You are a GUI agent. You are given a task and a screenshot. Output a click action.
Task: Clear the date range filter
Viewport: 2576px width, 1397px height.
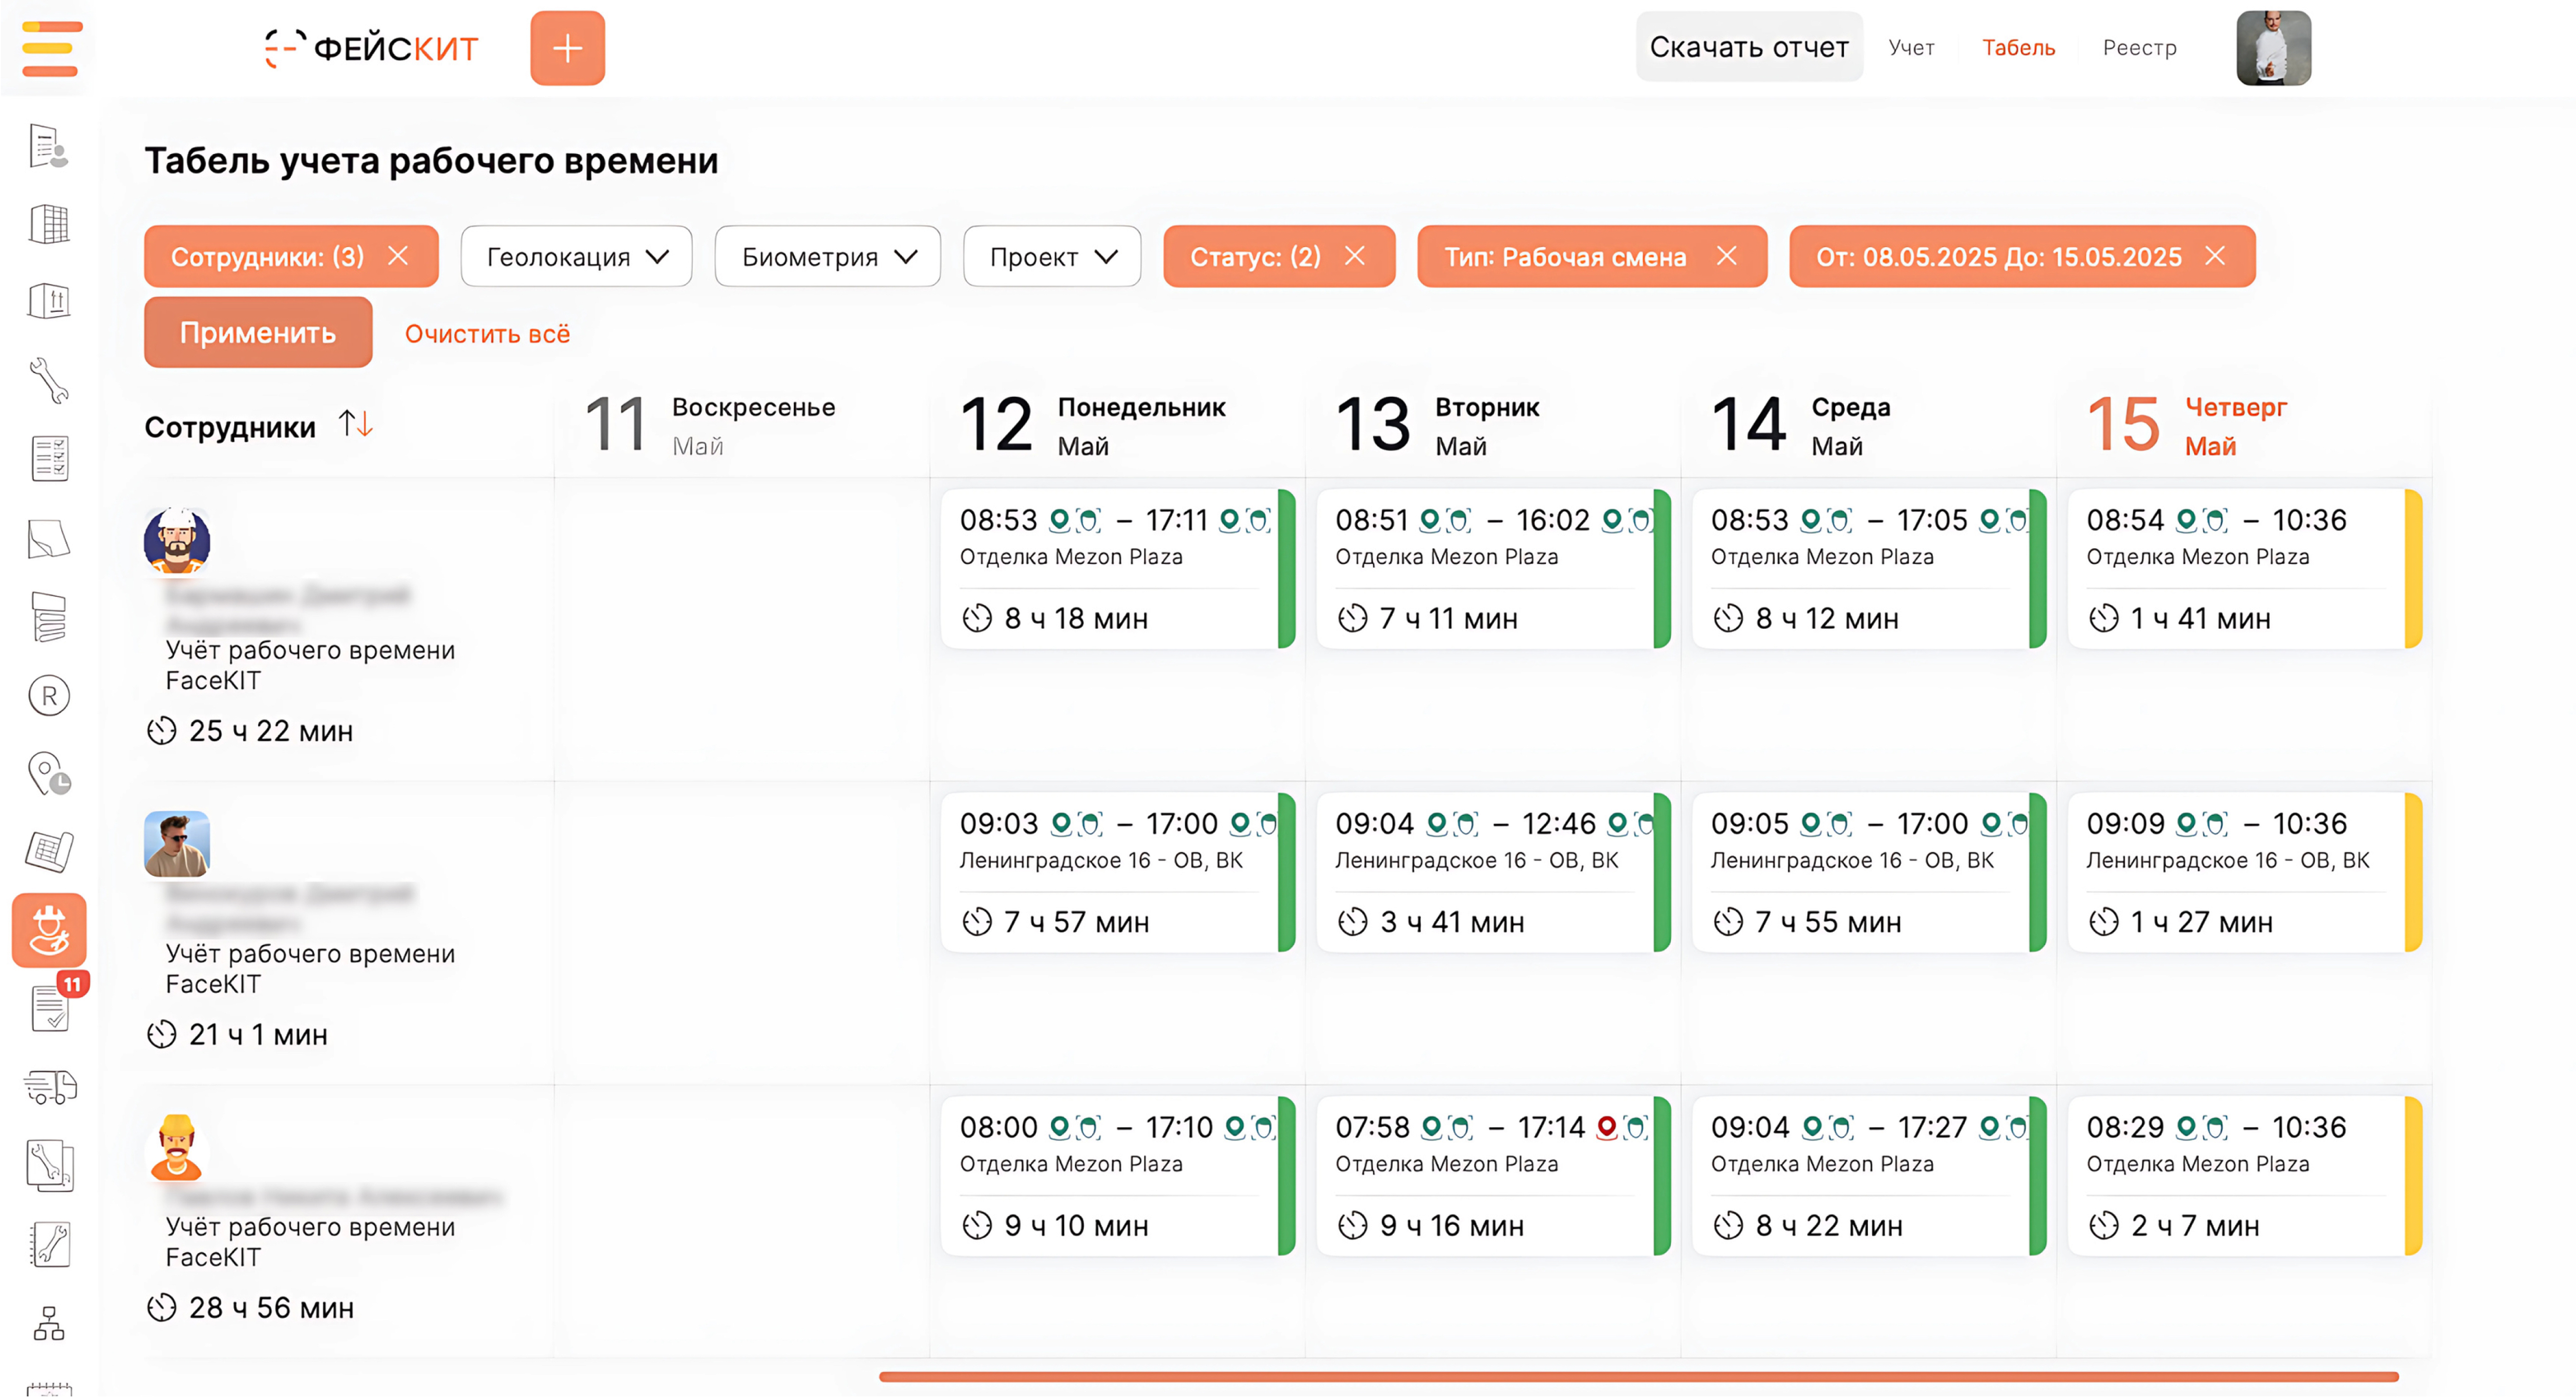[x=2215, y=256]
